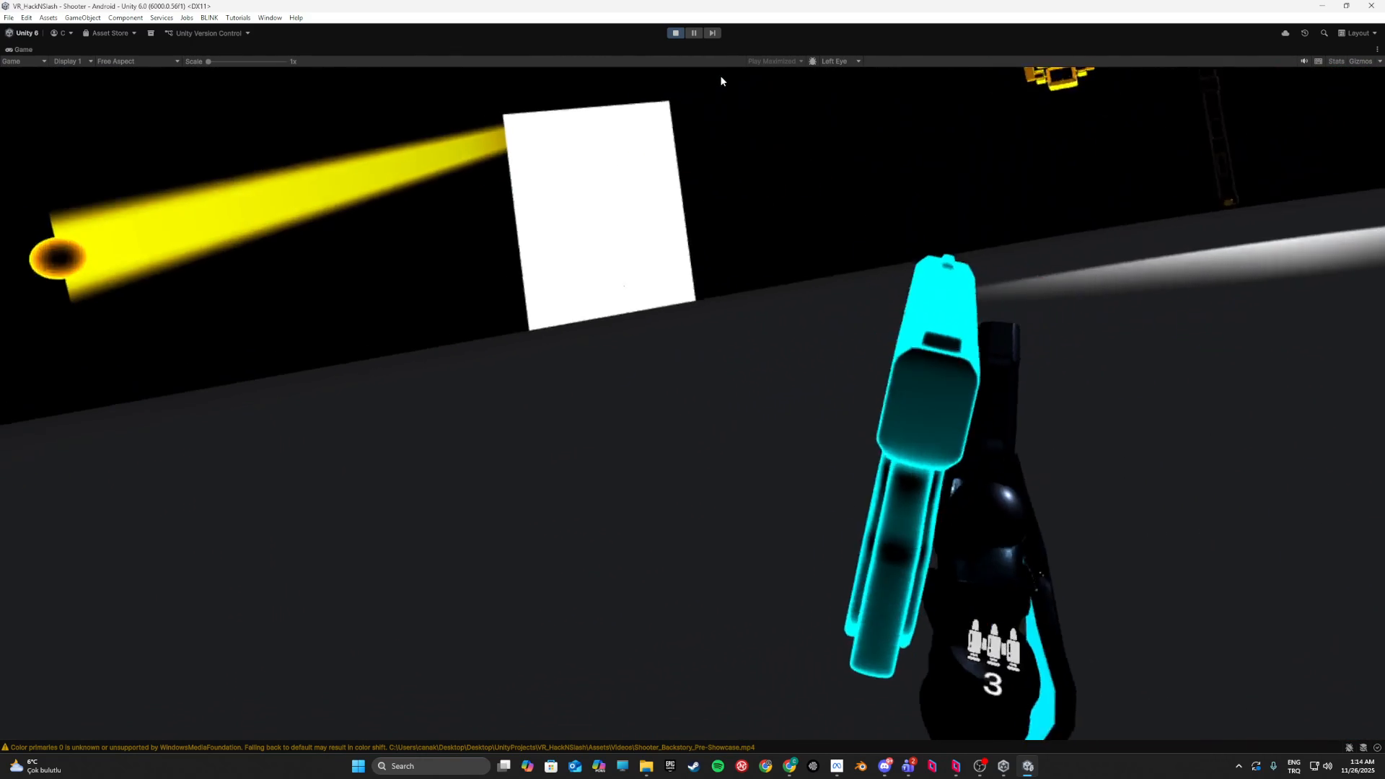Open the Undo History icon
Screen dimensions: 1385x779
tap(1305, 33)
